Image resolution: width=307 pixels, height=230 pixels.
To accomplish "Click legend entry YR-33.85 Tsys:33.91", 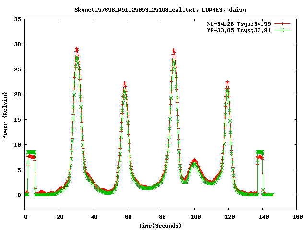I will pos(239,30).
